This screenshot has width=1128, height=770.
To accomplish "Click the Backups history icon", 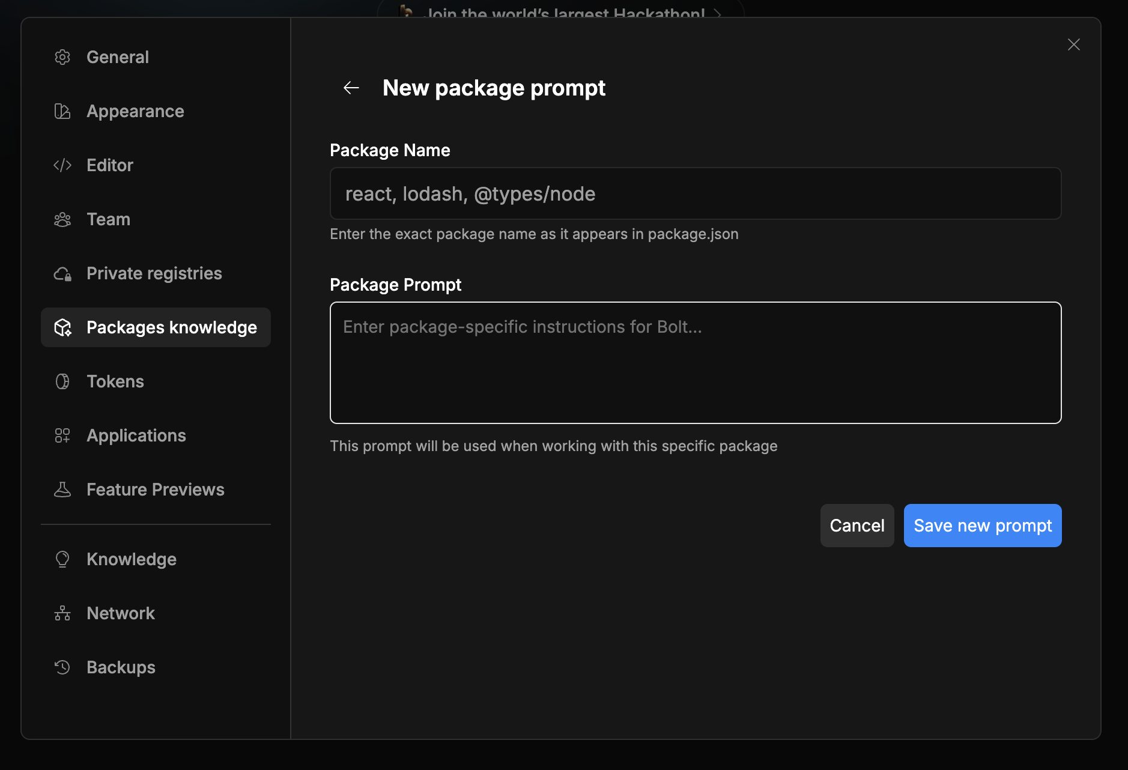I will click(x=62, y=667).
